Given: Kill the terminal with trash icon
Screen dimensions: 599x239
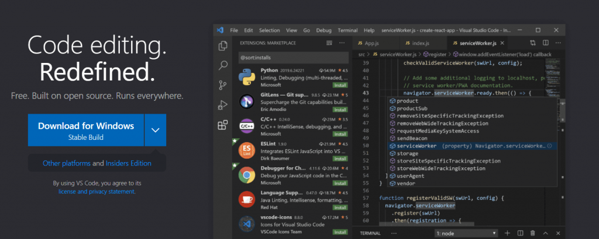Looking at the screenshot, I should coord(532,233).
